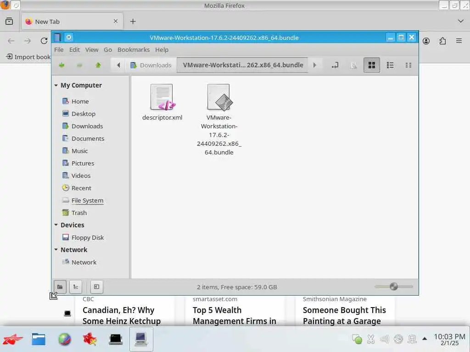Launch file manager from taskbar
470x352 pixels.
tap(39, 340)
